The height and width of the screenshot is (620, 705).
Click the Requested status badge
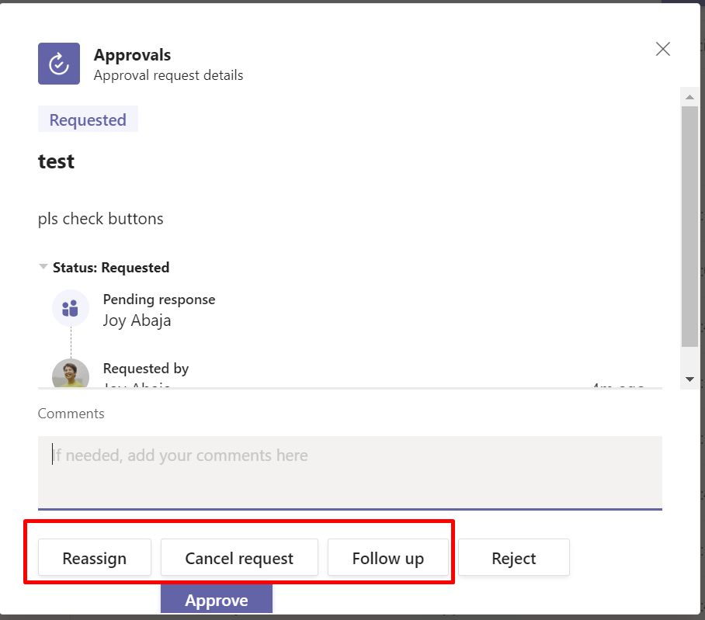88,119
